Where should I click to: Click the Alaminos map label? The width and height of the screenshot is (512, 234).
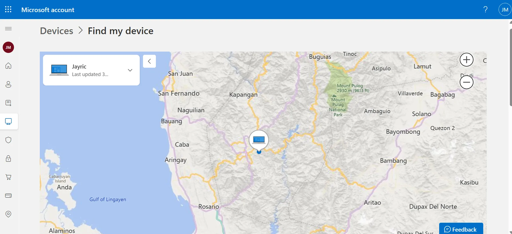tap(62, 231)
